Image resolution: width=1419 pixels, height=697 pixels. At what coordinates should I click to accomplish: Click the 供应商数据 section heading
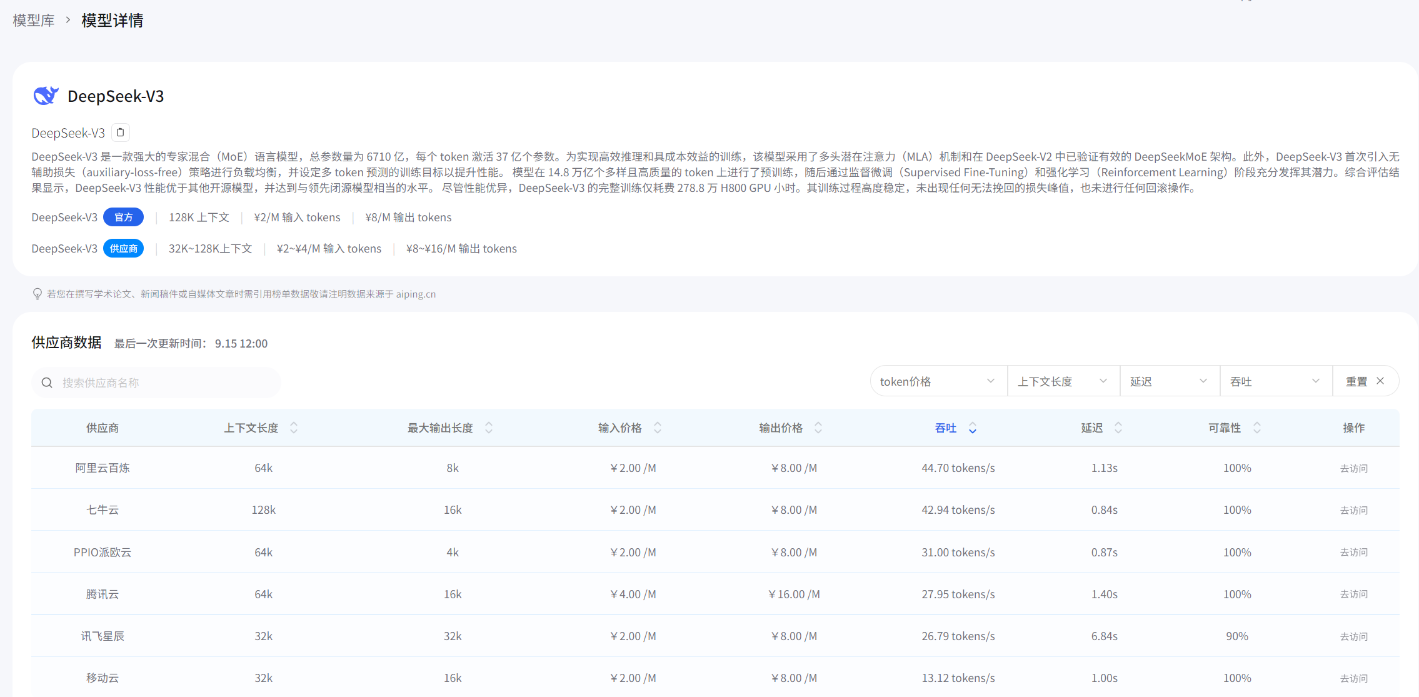67,342
